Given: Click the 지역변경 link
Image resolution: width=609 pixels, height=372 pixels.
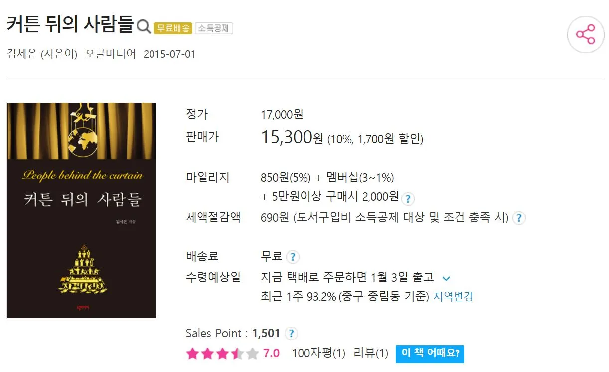Looking at the screenshot, I should point(453,297).
